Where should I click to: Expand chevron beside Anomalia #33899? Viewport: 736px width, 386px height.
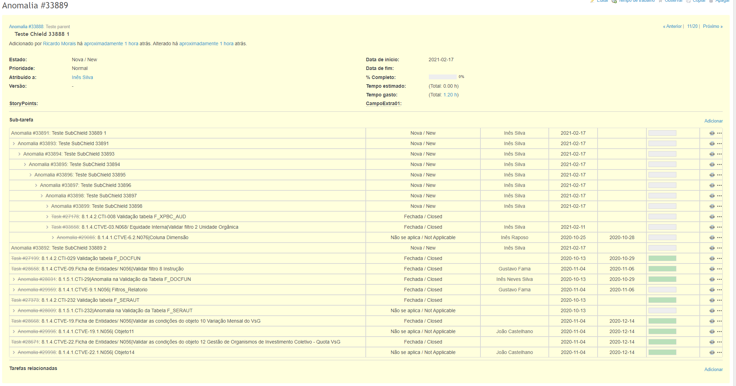pyautogui.click(x=47, y=206)
